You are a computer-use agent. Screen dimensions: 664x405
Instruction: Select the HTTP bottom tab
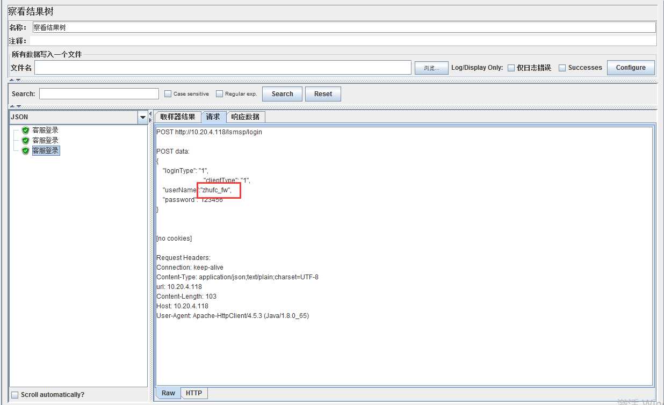tap(194, 393)
